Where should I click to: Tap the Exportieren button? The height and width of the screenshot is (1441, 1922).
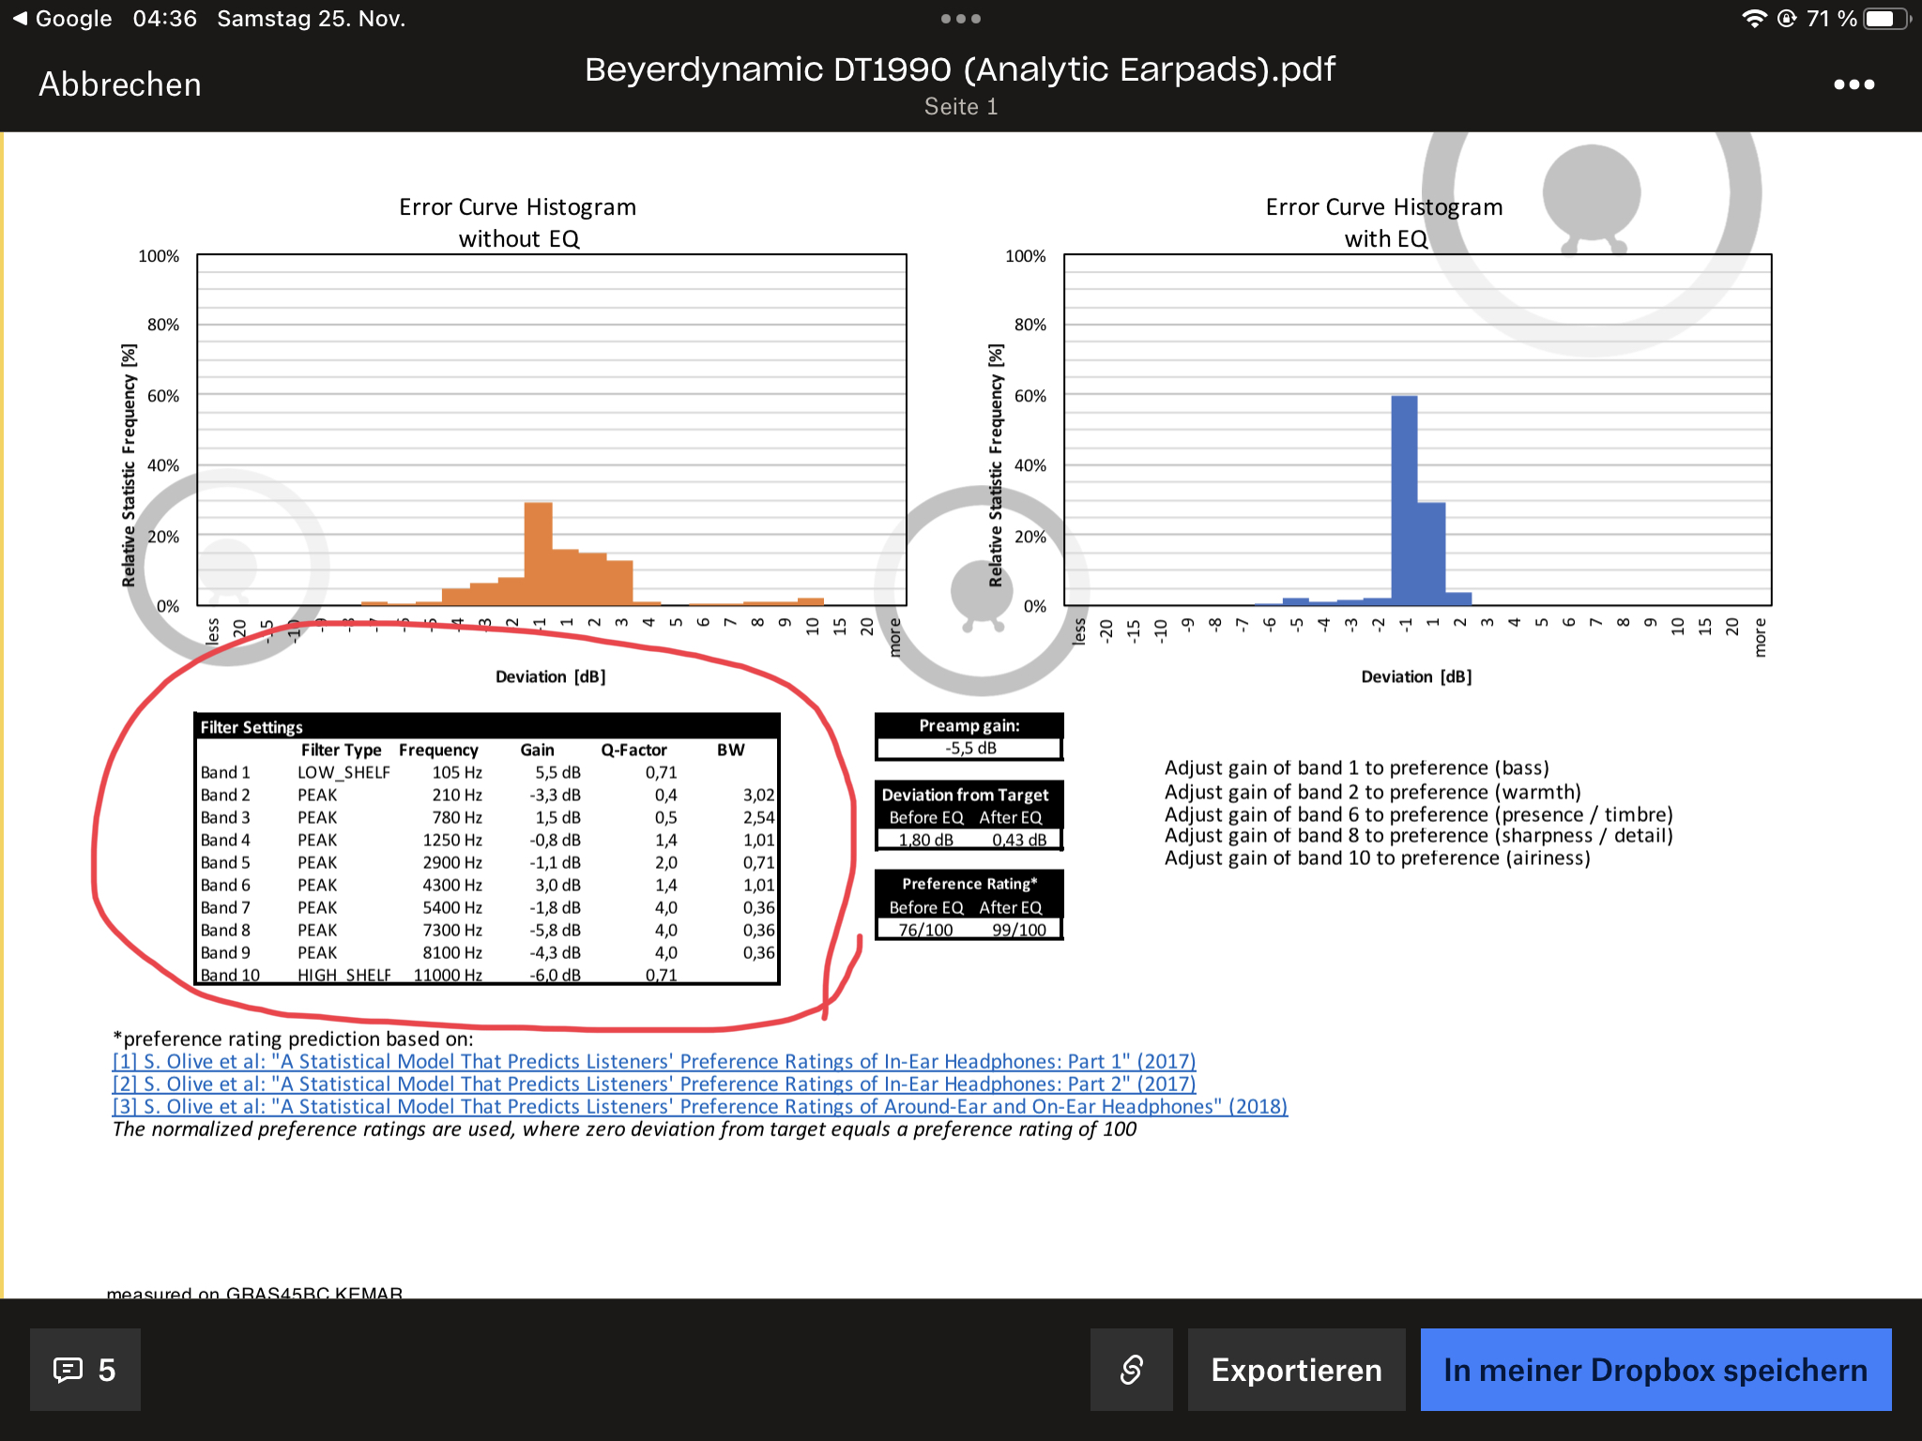(1296, 1370)
